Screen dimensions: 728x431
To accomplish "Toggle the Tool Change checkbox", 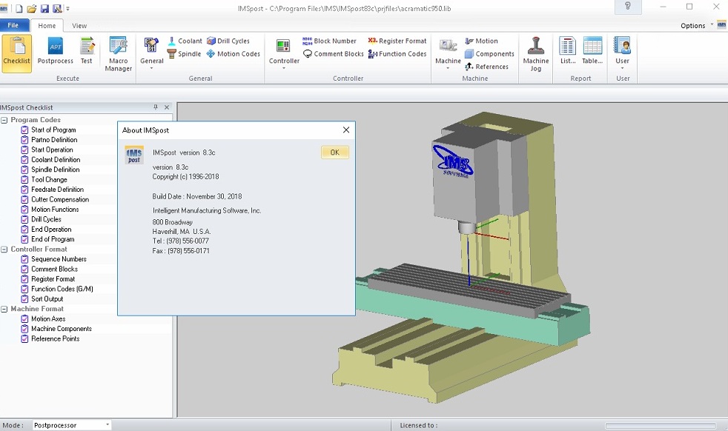I will pos(24,179).
